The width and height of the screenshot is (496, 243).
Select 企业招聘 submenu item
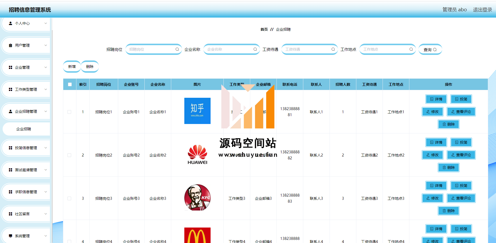tap(26, 129)
